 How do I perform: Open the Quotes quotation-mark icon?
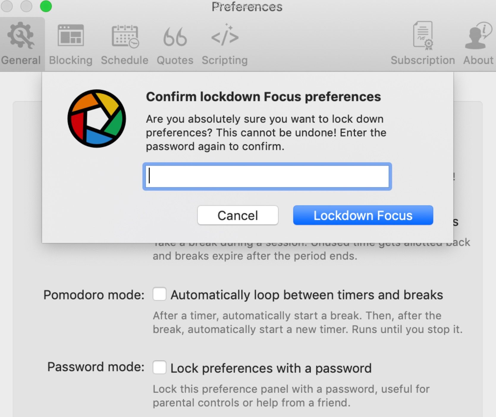175,37
